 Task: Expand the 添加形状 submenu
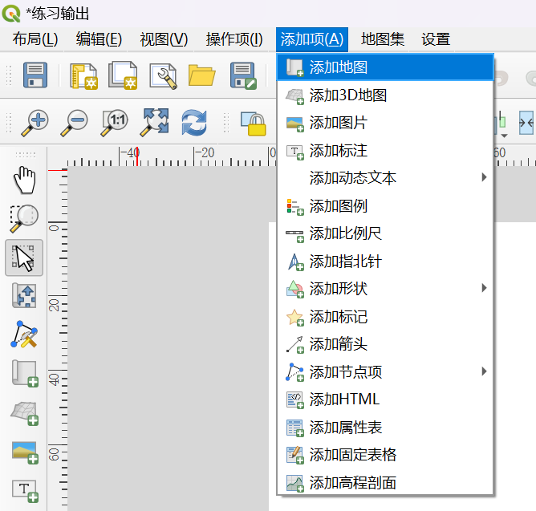click(x=385, y=289)
